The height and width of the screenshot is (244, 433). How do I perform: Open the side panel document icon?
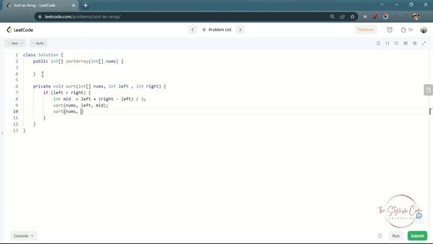point(428,90)
